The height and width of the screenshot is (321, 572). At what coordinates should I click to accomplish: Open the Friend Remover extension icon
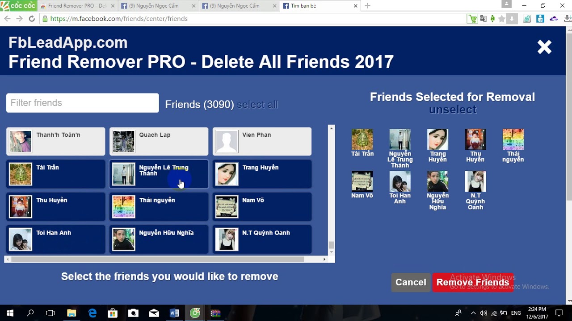(540, 19)
